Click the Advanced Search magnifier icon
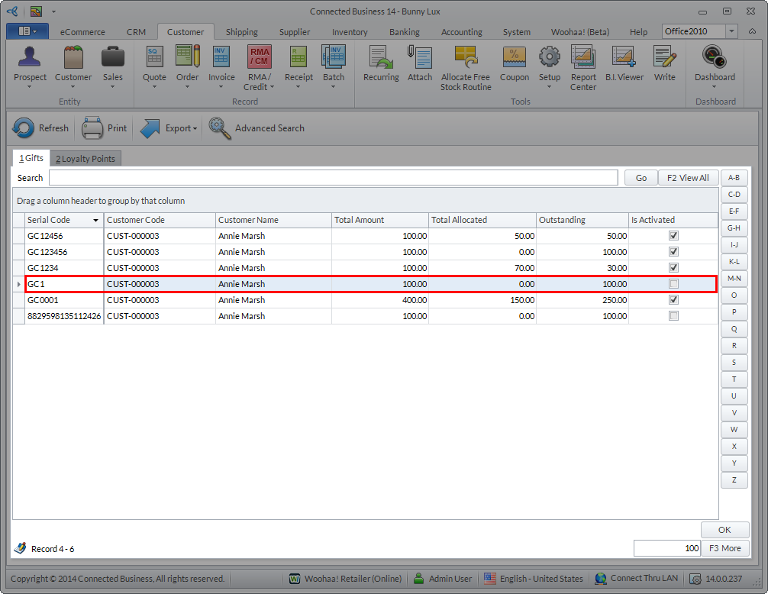 (221, 128)
